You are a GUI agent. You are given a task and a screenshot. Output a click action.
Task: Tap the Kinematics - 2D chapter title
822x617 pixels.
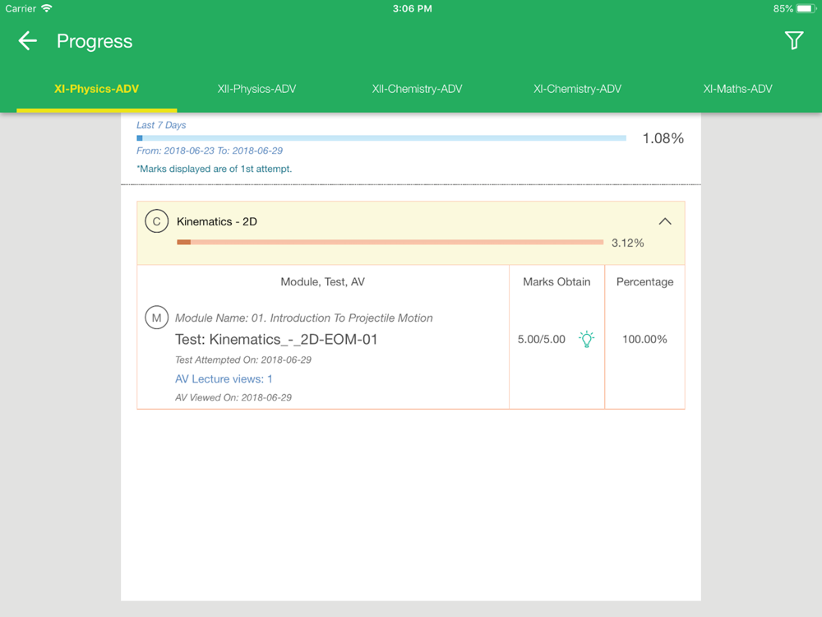(217, 221)
